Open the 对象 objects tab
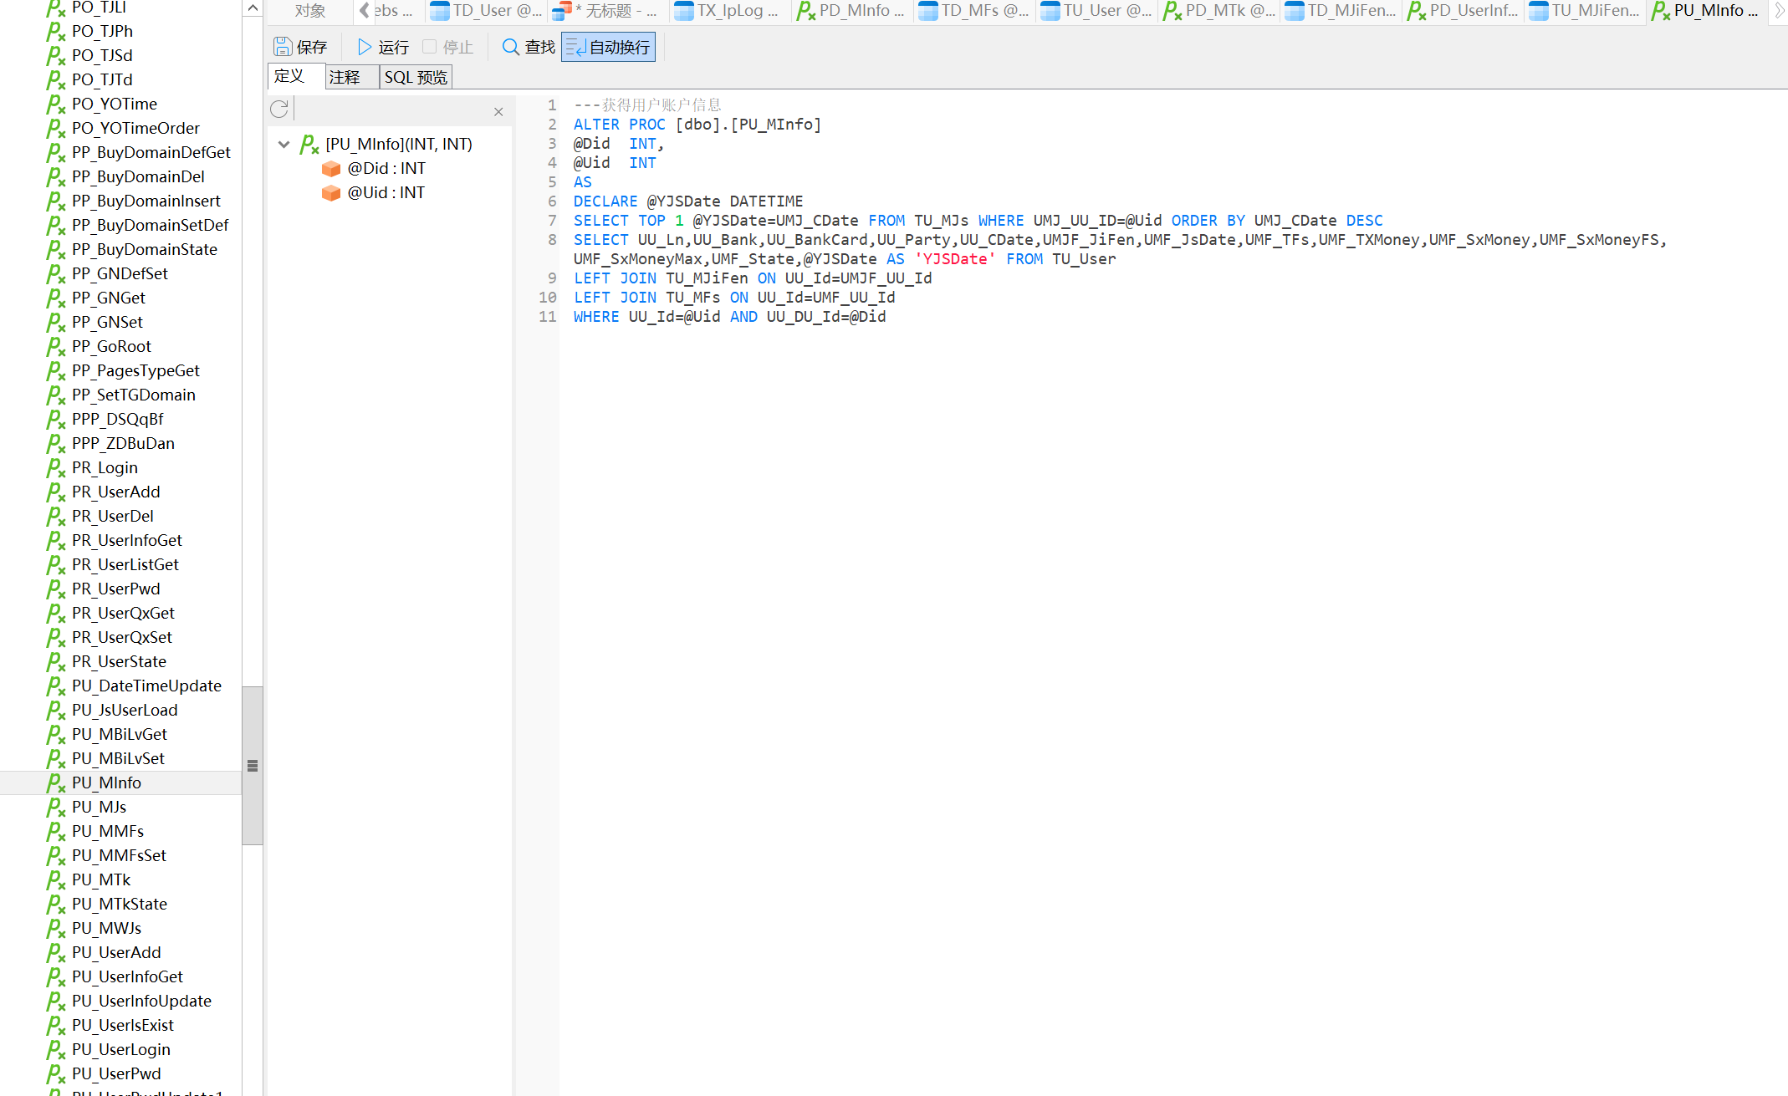This screenshot has height=1096, width=1788. pos(309,11)
